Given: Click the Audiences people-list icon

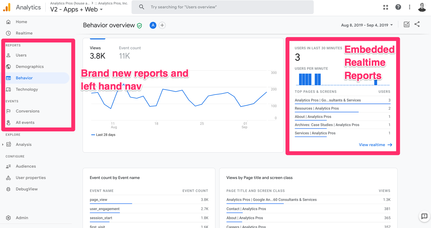Looking at the screenshot, I should click(x=9, y=166).
